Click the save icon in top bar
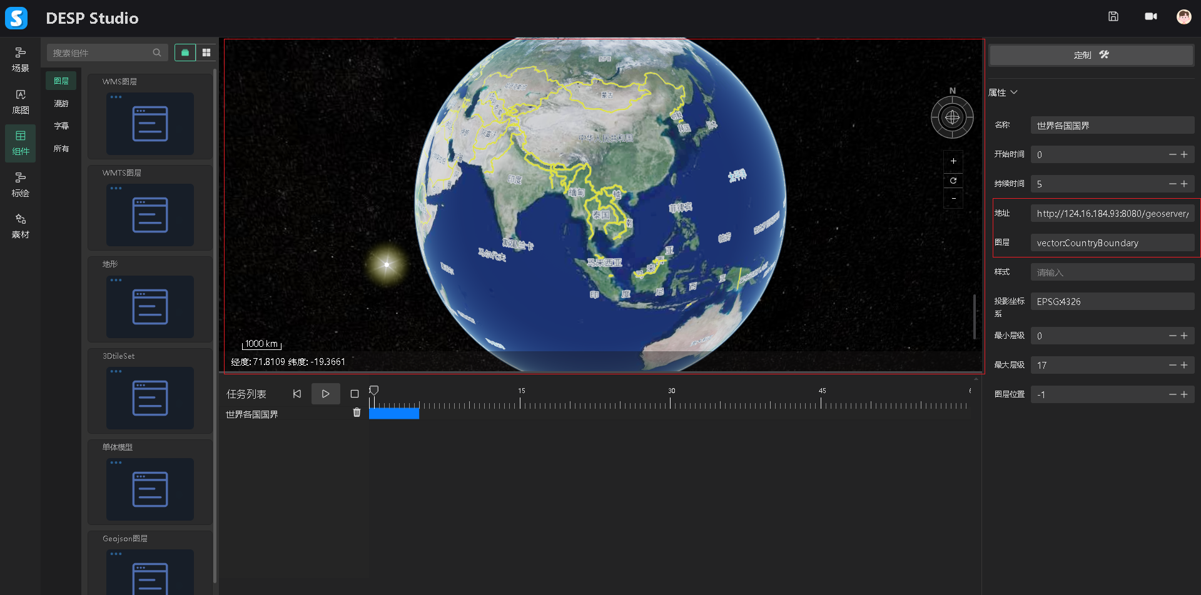This screenshot has width=1201, height=595. [1113, 17]
